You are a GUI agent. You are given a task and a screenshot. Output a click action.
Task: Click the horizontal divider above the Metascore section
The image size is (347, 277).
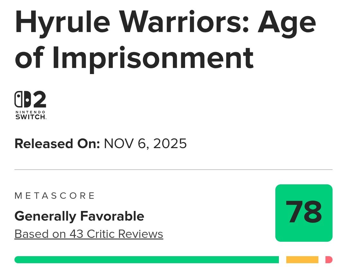click(x=173, y=170)
